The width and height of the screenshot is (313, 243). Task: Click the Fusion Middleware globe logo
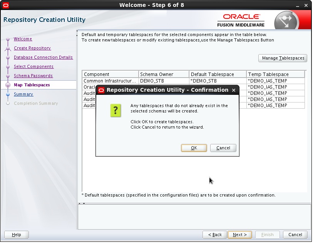(286, 21)
